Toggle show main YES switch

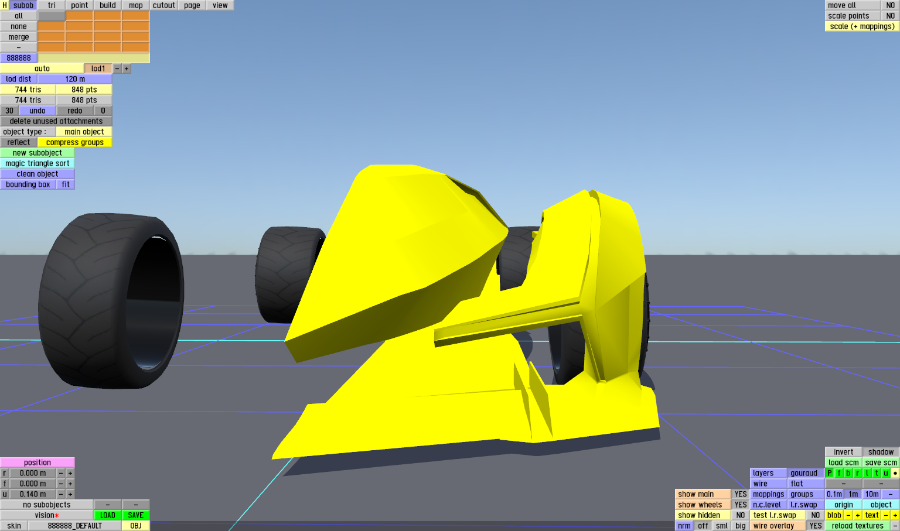point(741,494)
